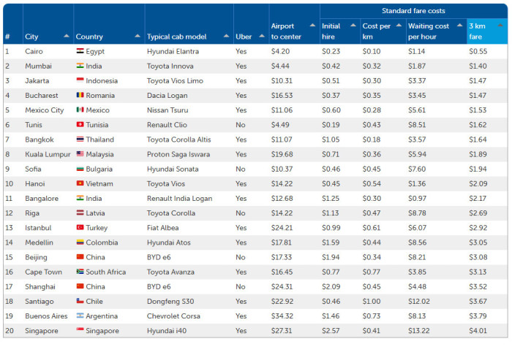The height and width of the screenshot is (355, 512).
Task: Select the Beijing city cell
Action: tap(36, 257)
